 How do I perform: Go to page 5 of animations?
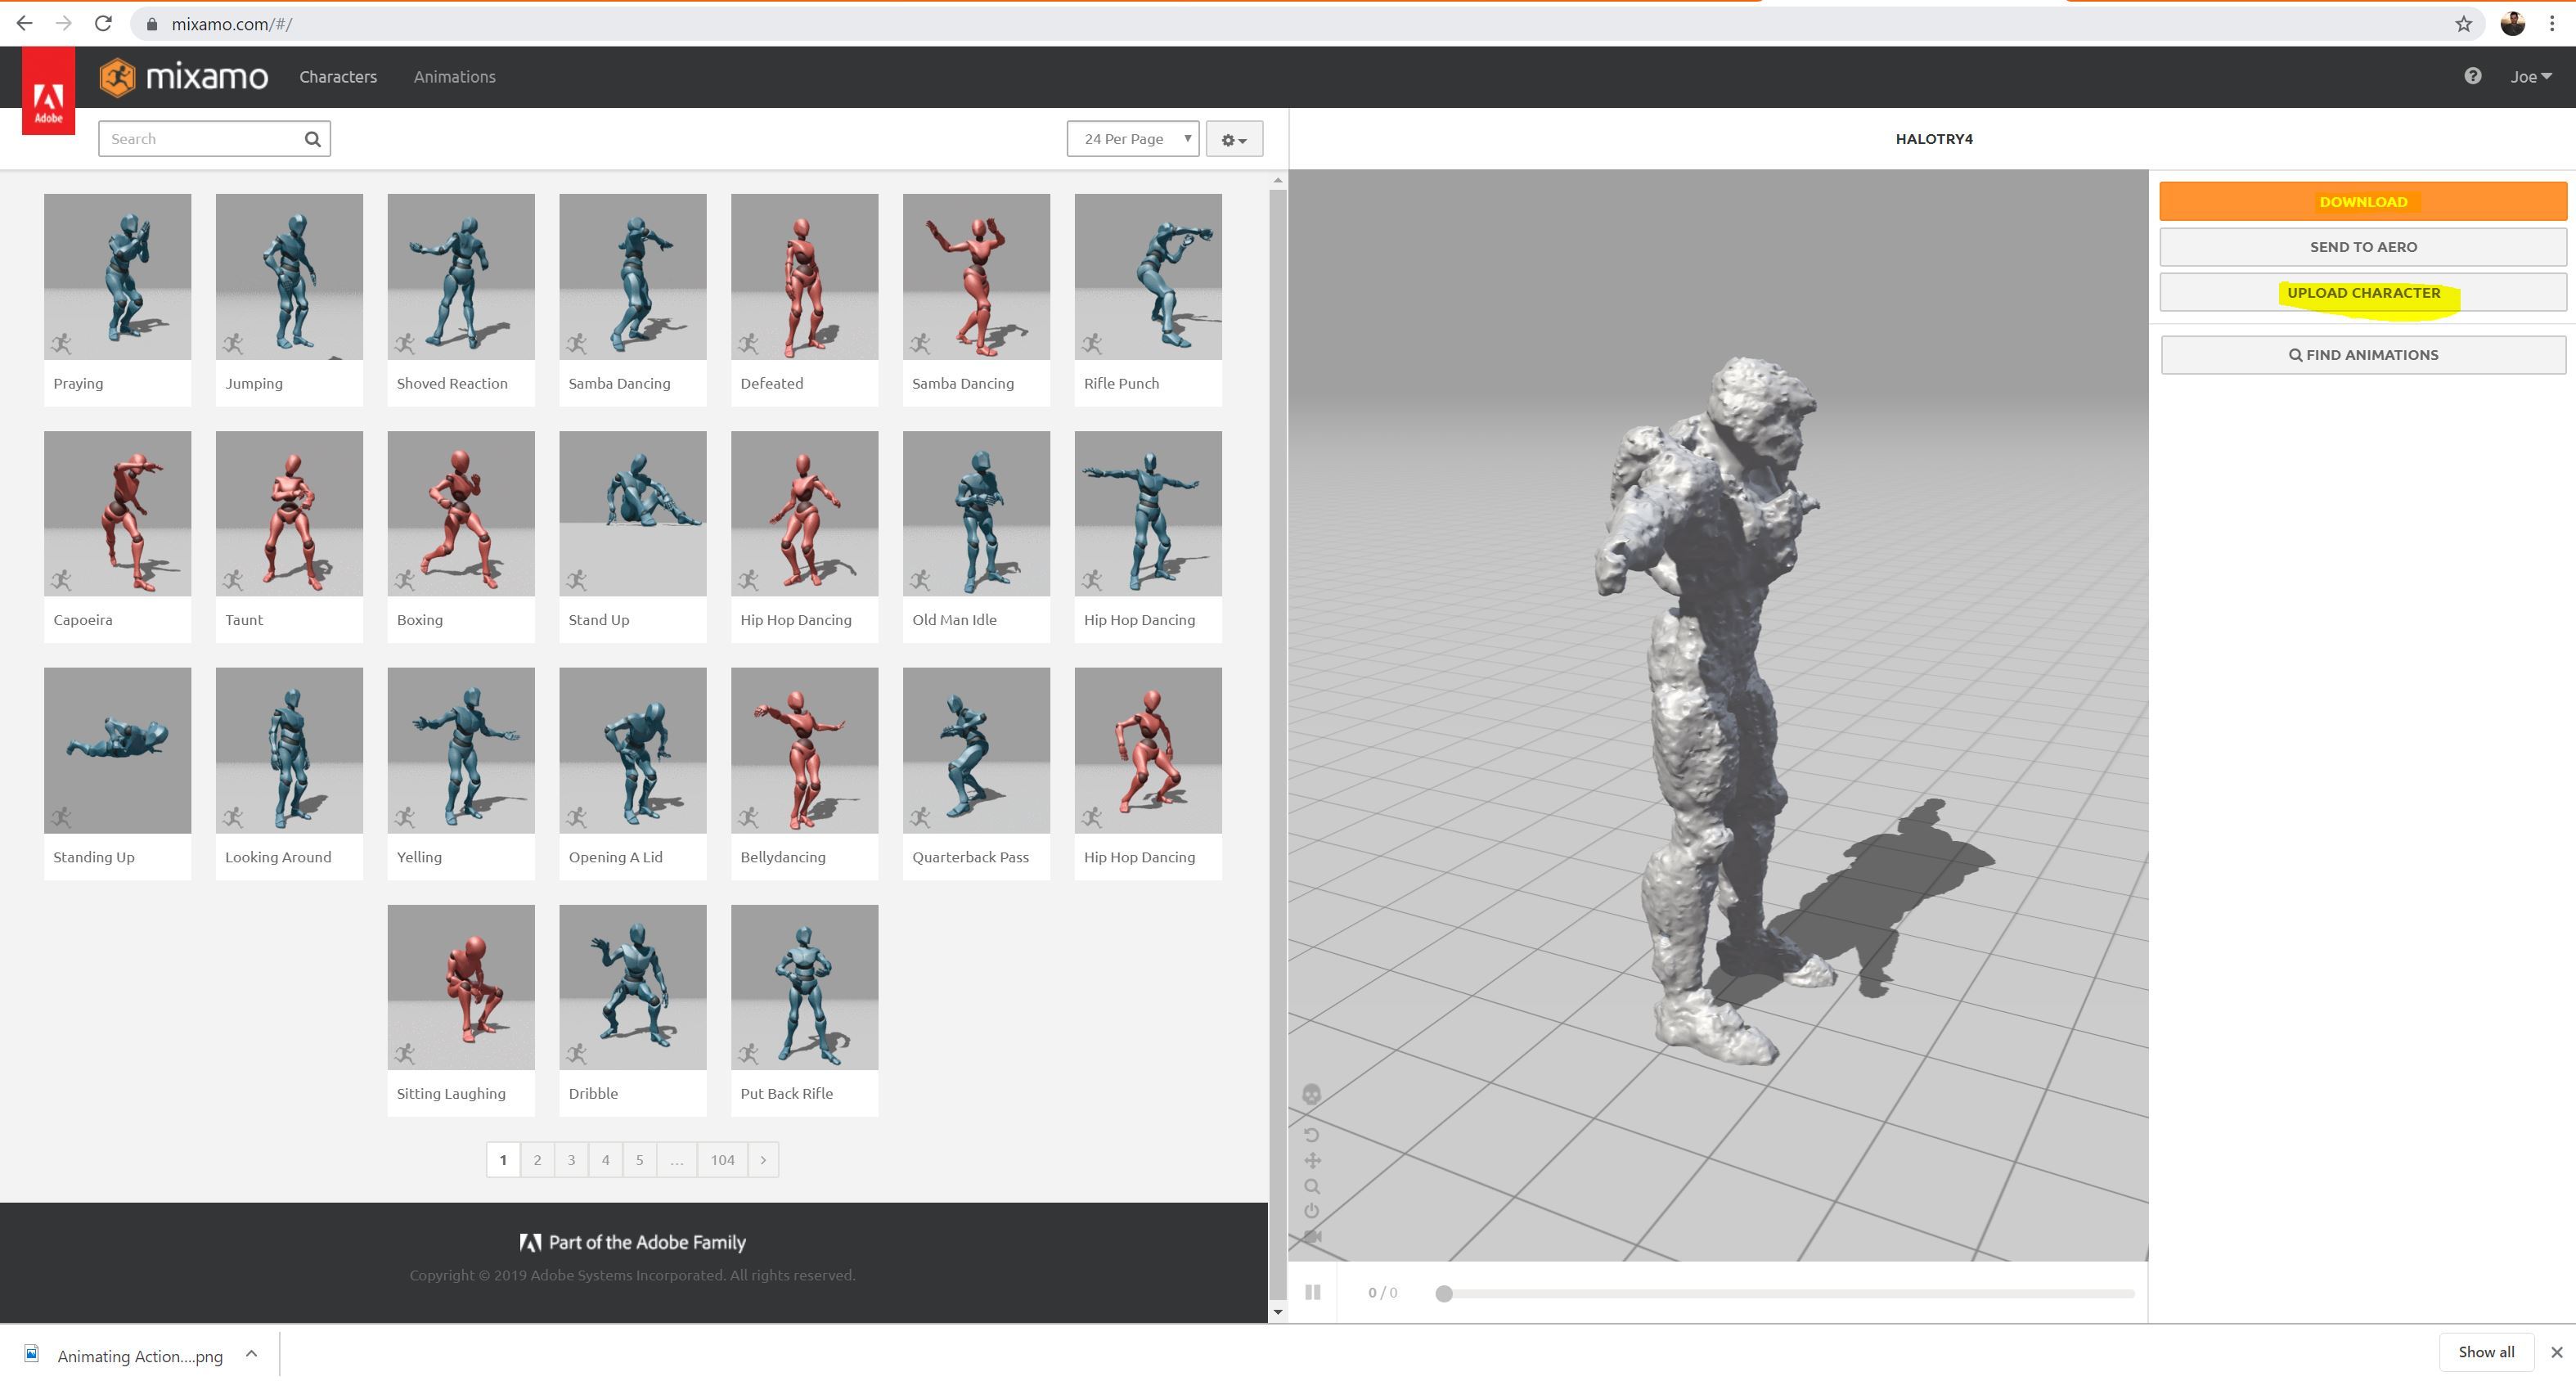[x=639, y=1160]
